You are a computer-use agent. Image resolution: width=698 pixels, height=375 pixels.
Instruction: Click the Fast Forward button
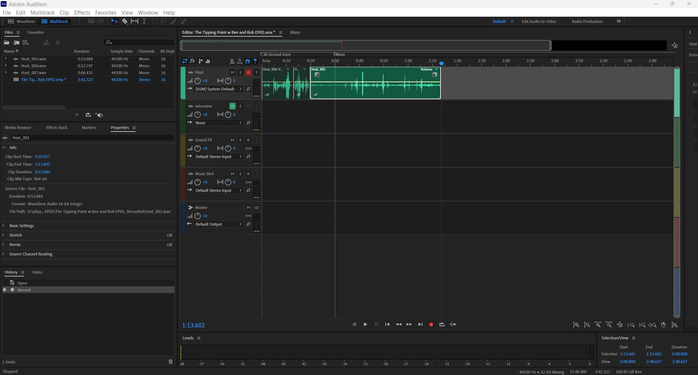point(409,324)
